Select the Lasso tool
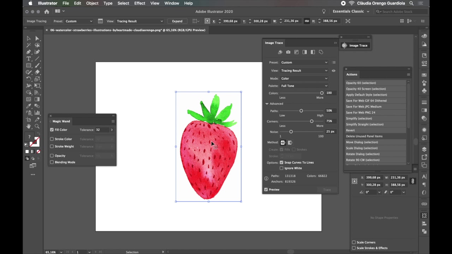This screenshot has width=452, height=254. 37,45
